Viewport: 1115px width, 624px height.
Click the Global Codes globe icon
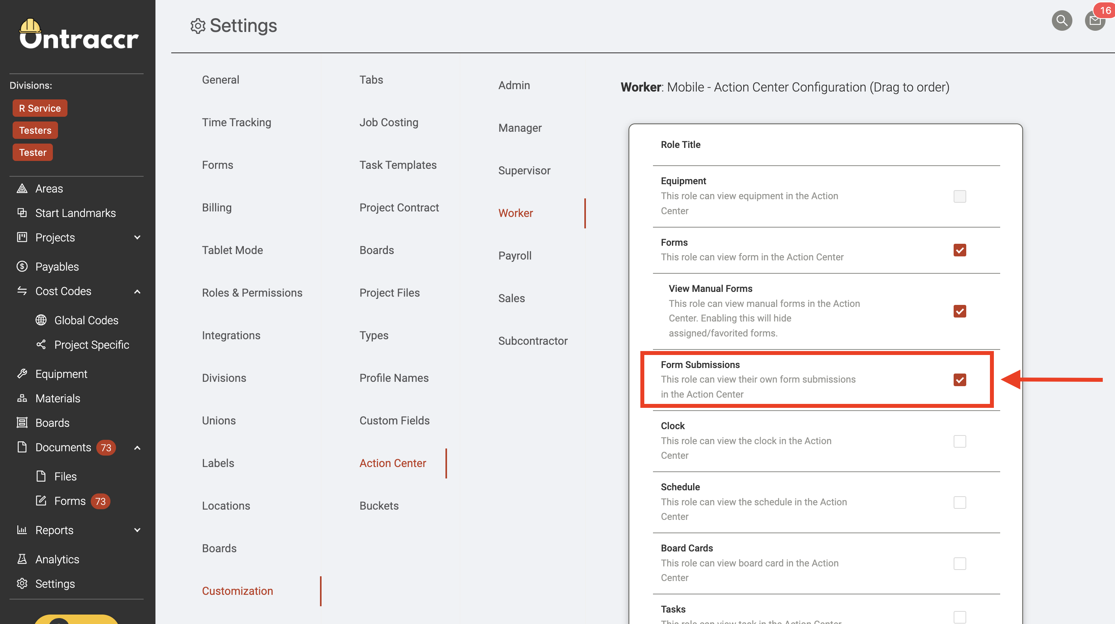pos(41,320)
